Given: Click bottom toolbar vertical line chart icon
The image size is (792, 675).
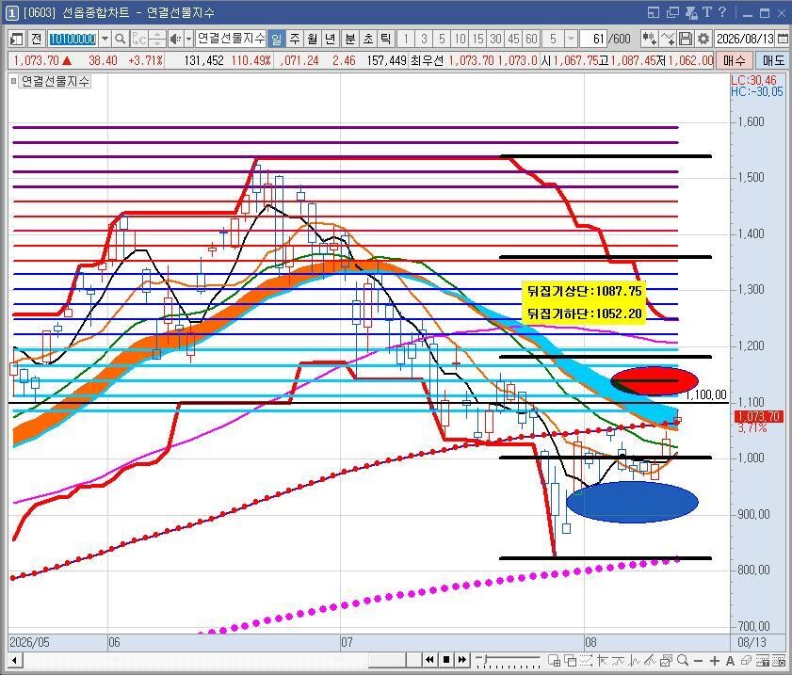Looking at the screenshot, I should (634, 660).
